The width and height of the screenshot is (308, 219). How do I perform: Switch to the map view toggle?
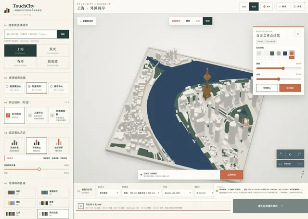pos(244,6)
